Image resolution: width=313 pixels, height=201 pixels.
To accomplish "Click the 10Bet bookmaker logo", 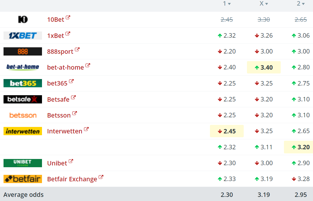I will (23, 20).
